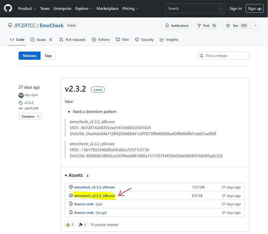Go to the Actions tab
The width and height of the screenshot is (268, 234).
tap(101, 39)
